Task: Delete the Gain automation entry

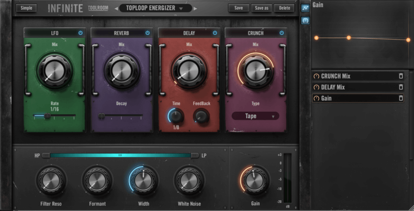Action: point(401,98)
